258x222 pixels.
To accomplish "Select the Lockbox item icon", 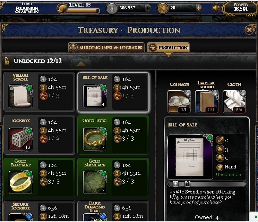I will point(21,139).
